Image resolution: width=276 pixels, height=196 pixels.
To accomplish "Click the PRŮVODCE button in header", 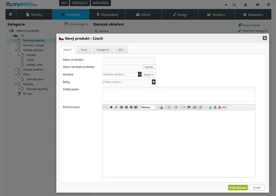I will coord(80,3).
